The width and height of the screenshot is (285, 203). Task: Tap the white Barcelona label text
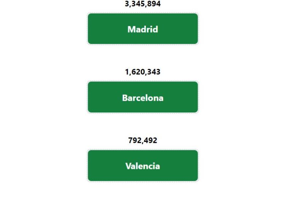(142, 98)
